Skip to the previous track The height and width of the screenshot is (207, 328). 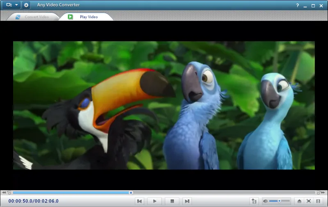pyautogui.click(x=139, y=201)
